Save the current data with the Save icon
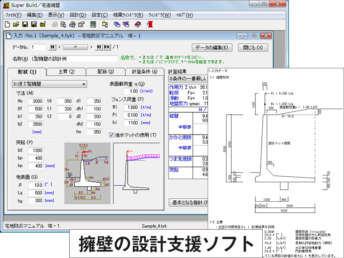This screenshot has height=258, width=344. (x=25, y=24)
